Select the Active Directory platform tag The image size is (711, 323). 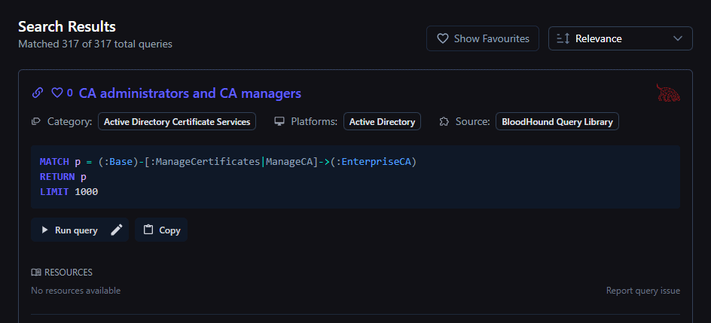[x=382, y=121]
